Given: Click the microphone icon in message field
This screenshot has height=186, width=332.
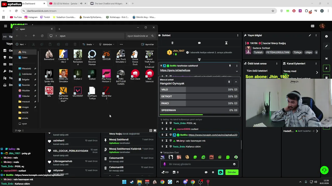Looking at the screenshot, I should [x=164, y=164].
